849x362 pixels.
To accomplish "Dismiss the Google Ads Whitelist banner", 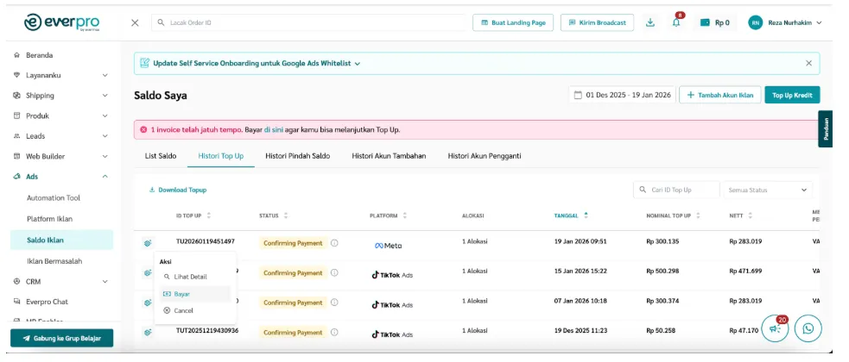I will click(808, 63).
